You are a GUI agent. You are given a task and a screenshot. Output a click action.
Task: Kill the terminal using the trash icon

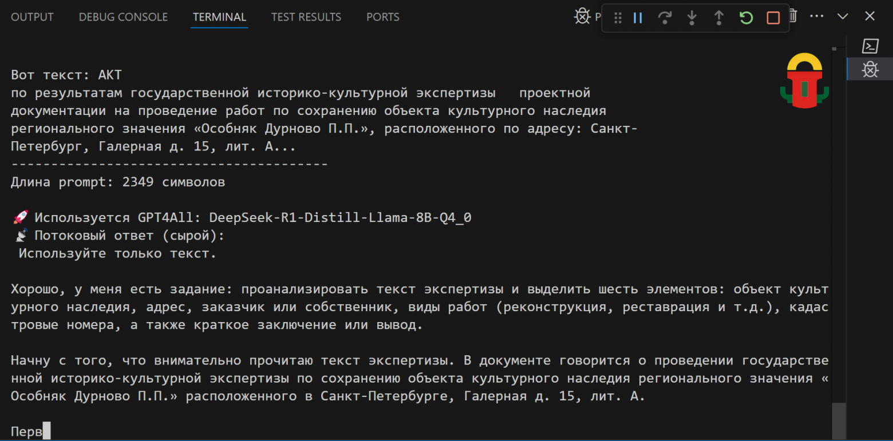tap(793, 17)
